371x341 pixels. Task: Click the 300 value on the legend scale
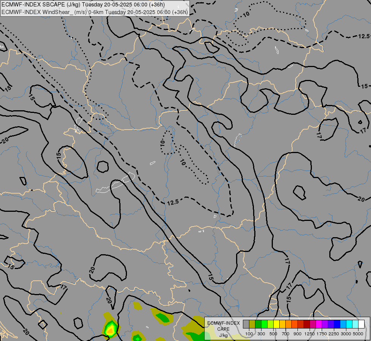pos(261,334)
